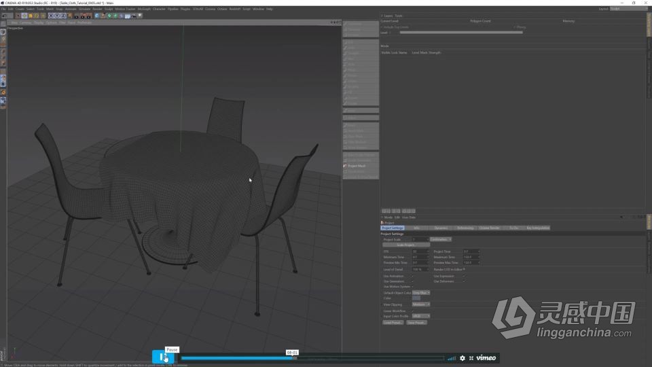The height and width of the screenshot is (367, 652).
Task: Lock the X axis in the toolbar
Action: pos(51,16)
